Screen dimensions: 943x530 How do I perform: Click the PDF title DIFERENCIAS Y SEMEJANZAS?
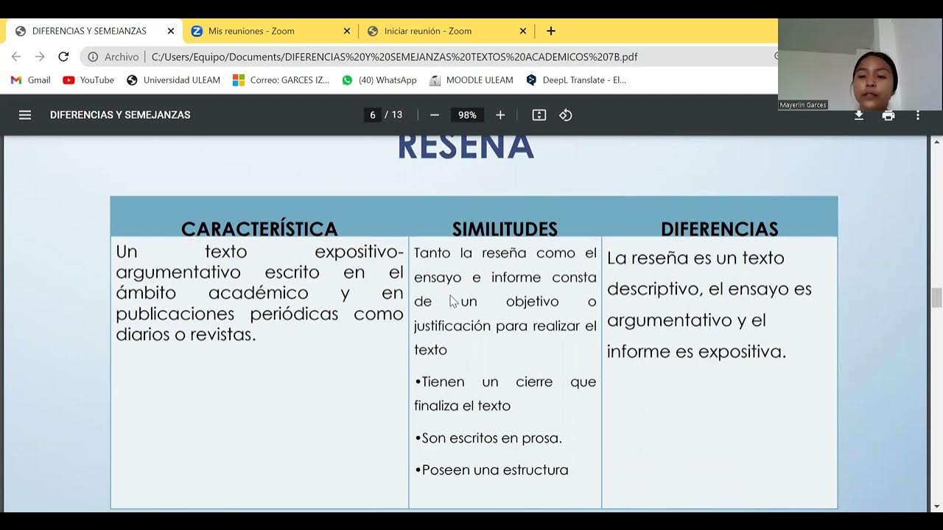120,115
